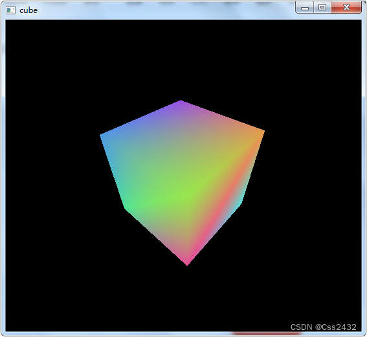Image resolution: width=367 pixels, height=337 pixels.
Task: Click the cube window's title bar icon
Action: [10, 10]
